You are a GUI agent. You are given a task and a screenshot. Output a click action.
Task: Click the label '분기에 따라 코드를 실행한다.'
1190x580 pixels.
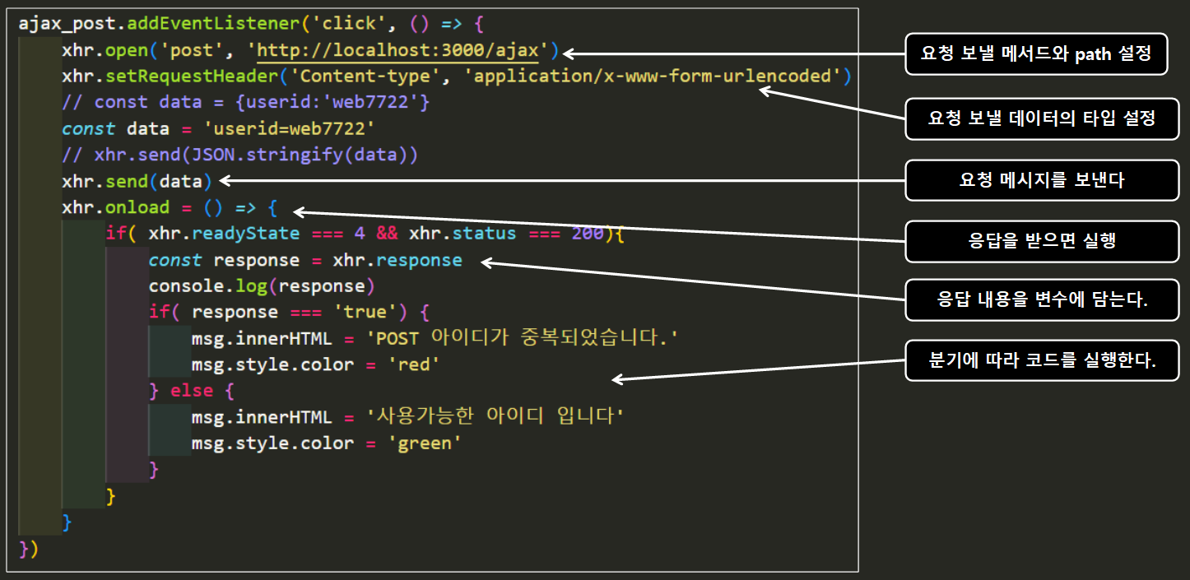coord(1042,362)
